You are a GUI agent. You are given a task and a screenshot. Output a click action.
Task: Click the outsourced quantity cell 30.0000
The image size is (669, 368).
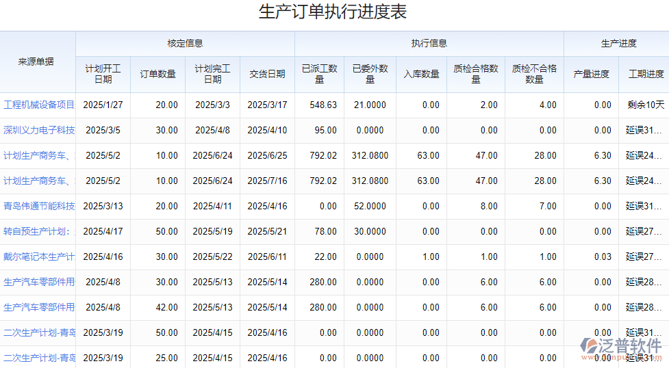pos(370,232)
